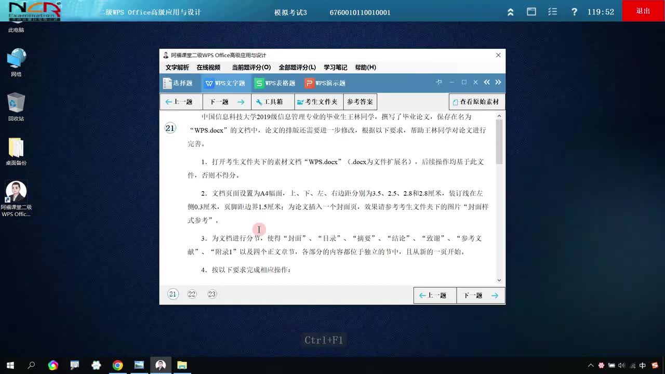Switch to WPS演示题 tab
This screenshot has height=374, width=665.
[325, 83]
